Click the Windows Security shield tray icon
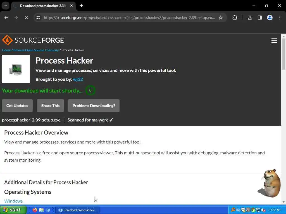The width and height of the screenshot is (286, 214). 243,210
